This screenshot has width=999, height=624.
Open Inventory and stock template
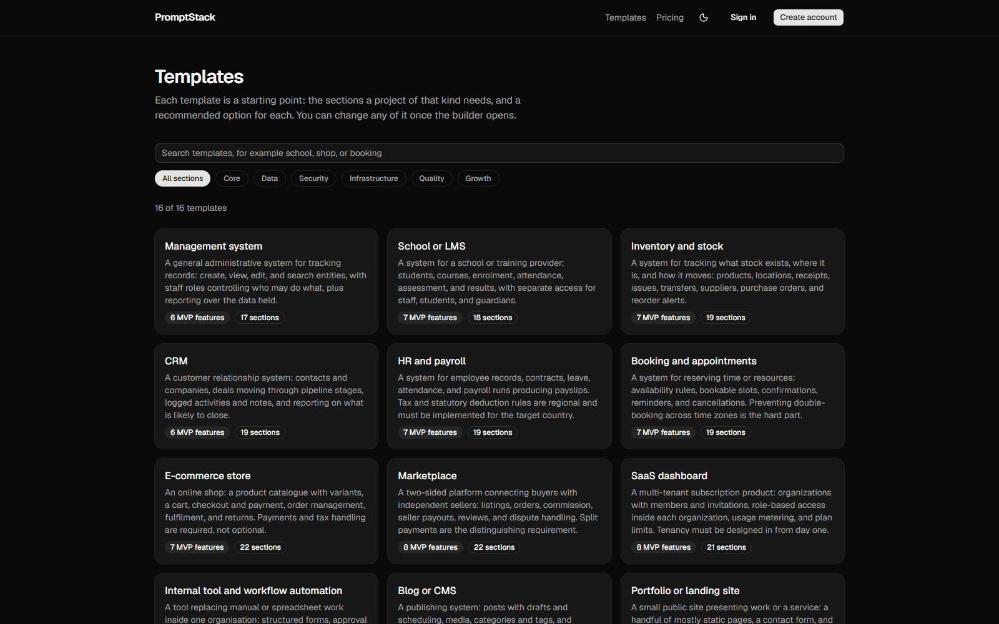click(x=732, y=281)
